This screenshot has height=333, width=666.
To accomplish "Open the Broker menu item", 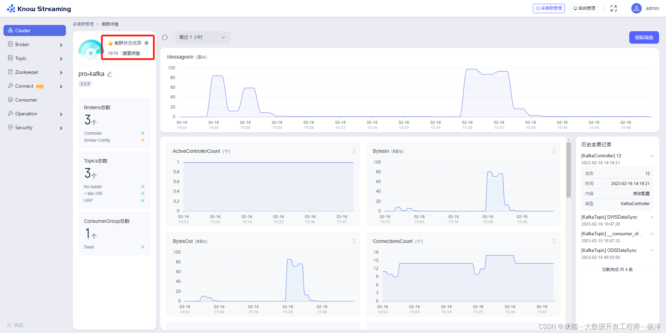I will (x=35, y=44).
